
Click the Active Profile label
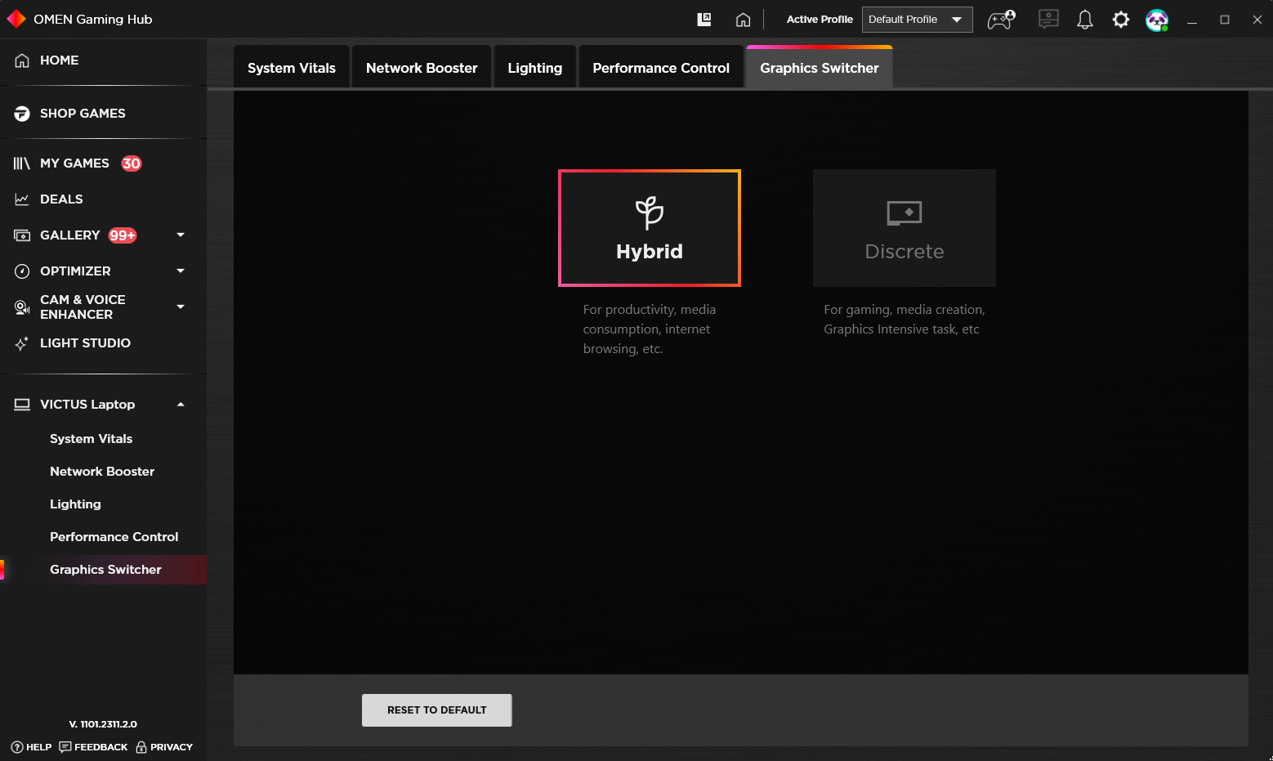[x=820, y=20]
